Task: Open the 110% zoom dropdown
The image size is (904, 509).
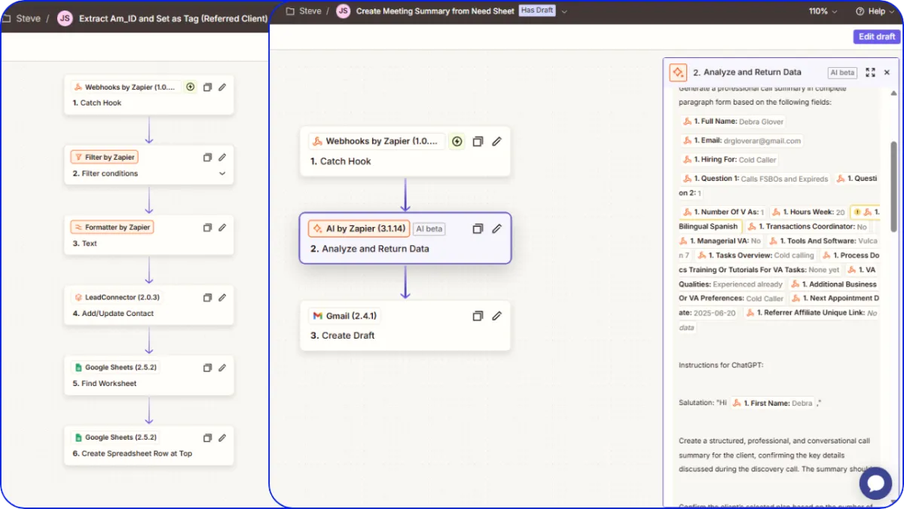Action: tap(823, 11)
